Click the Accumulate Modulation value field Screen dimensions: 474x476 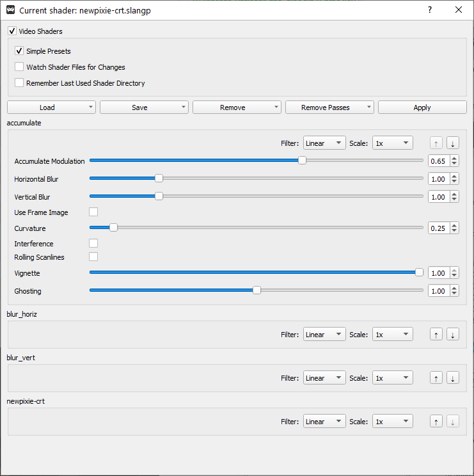[438, 161]
